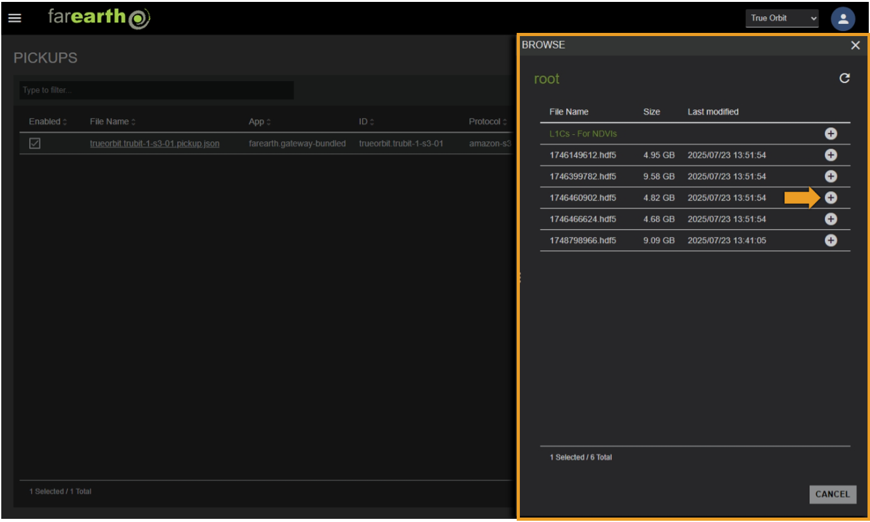Sort pickups by ID column
The image size is (870, 522).
[367, 121]
